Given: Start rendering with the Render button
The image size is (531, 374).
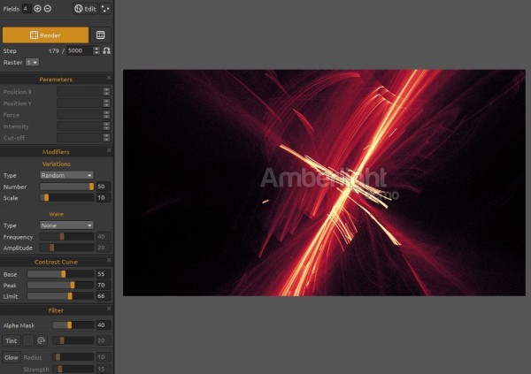Looking at the screenshot, I should [x=45, y=35].
